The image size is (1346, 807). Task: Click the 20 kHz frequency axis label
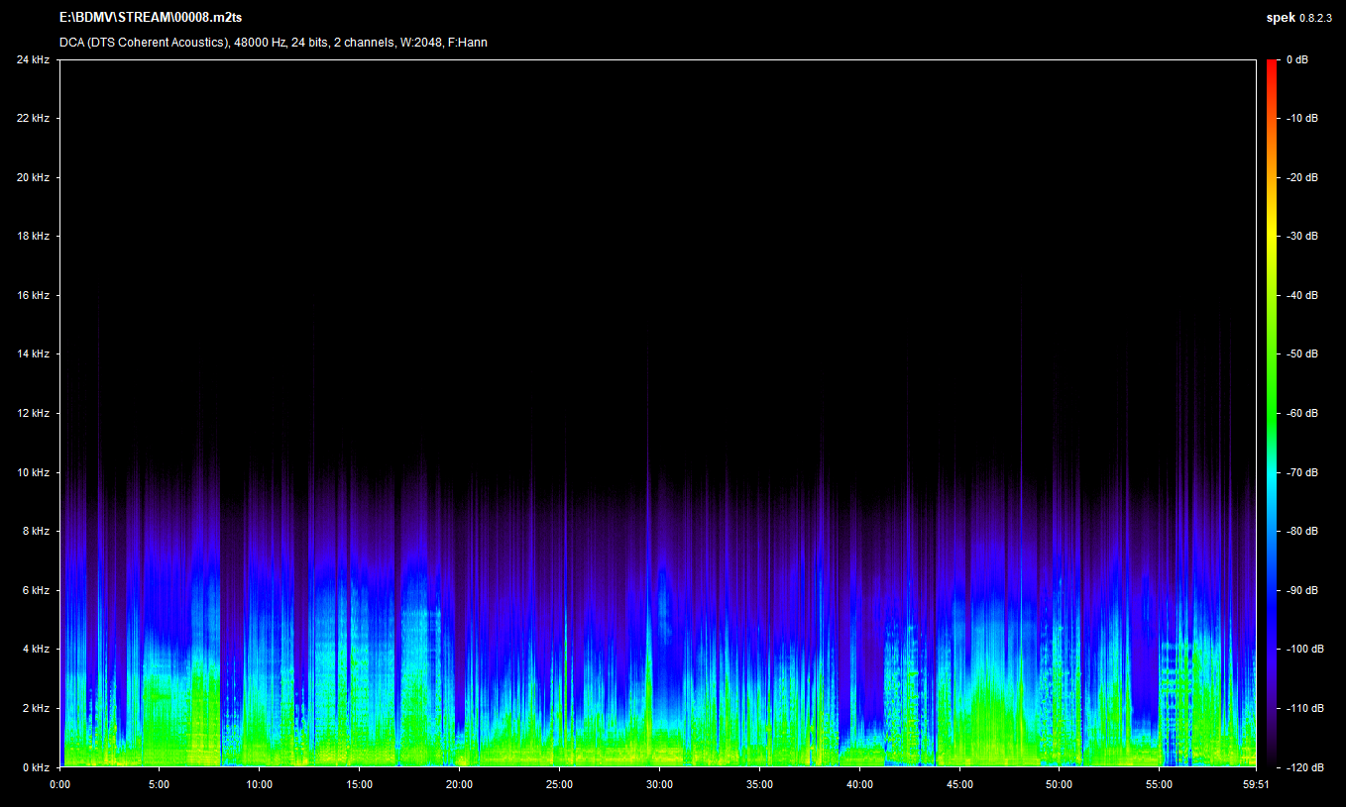pos(33,178)
